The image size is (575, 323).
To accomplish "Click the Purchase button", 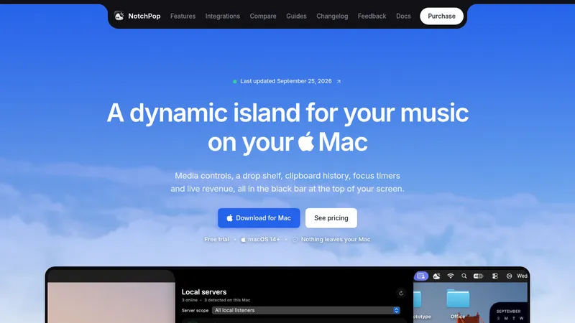I will point(441,16).
